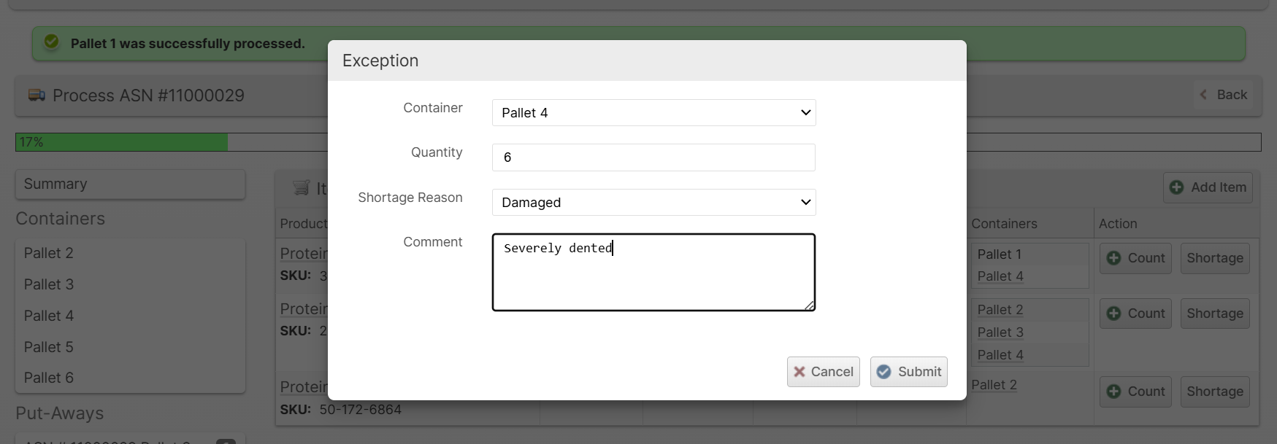Click the green success checkmark icon
Viewport: 1277px width, 444px height.
[x=52, y=42]
